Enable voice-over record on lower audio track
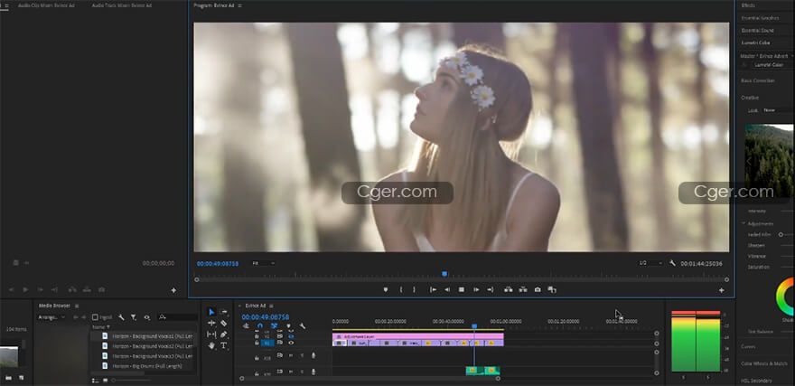The image size is (795, 386). point(313,372)
